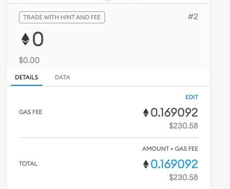Screen dimensions: 230x189
Task: Click the blue total amount 0.169092
Action: (174, 164)
